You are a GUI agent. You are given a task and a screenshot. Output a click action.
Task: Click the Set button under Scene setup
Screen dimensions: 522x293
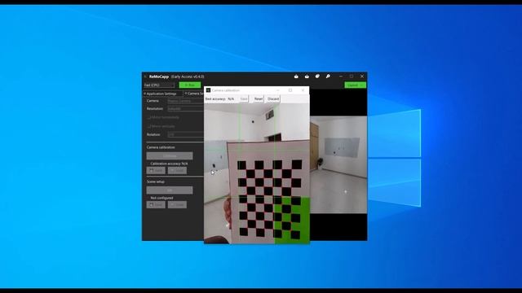(x=170, y=190)
